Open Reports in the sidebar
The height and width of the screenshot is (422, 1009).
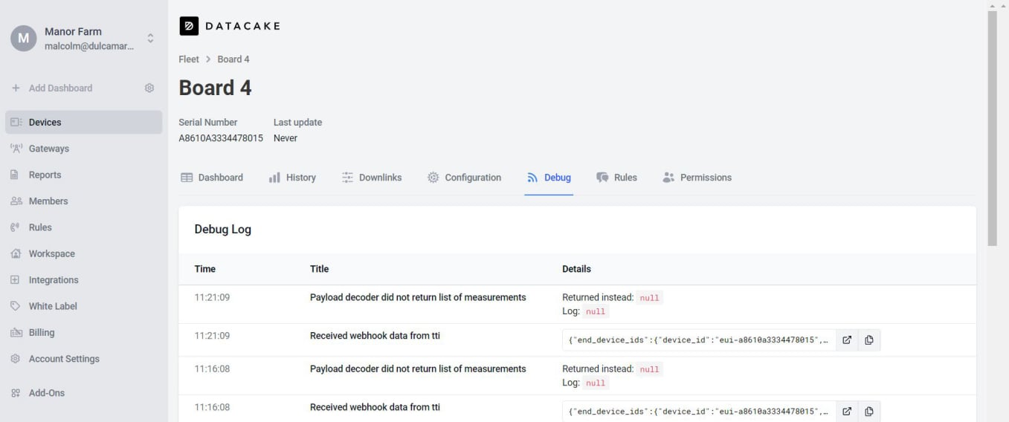[83, 175]
